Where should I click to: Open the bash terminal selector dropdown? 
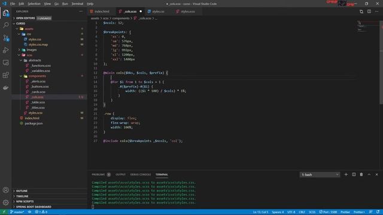320,174
